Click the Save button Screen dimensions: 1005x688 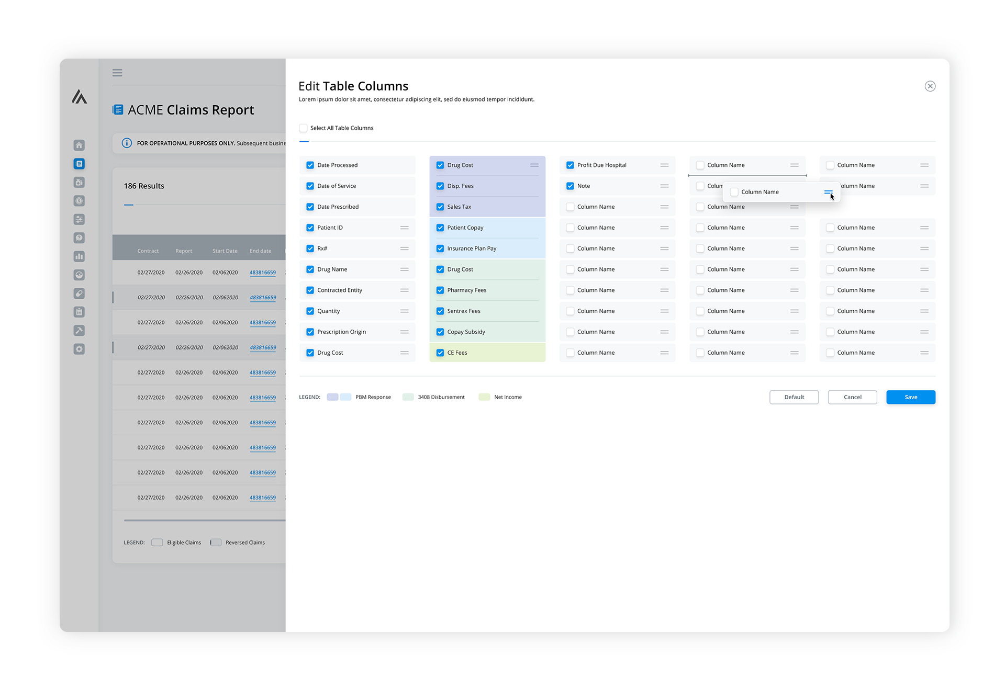(910, 397)
